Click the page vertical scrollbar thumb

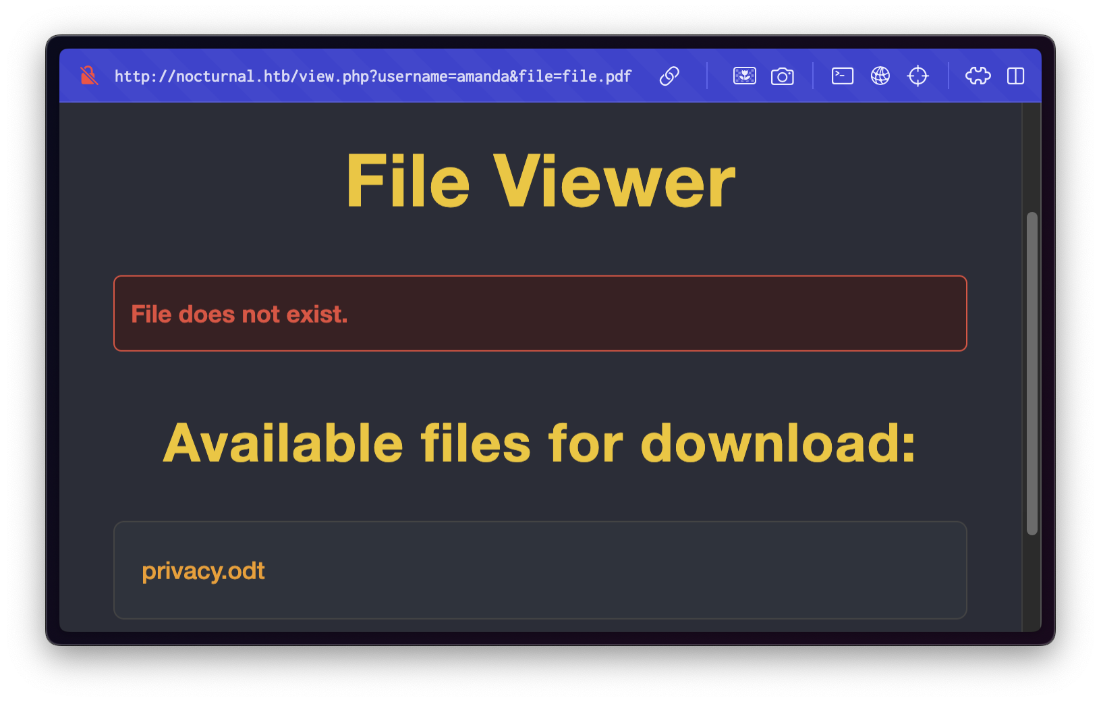(x=1032, y=373)
